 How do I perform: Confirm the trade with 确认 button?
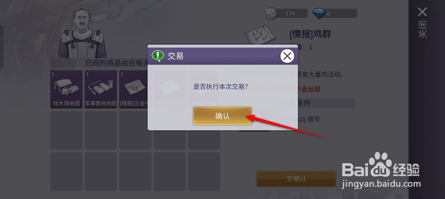click(222, 116)
